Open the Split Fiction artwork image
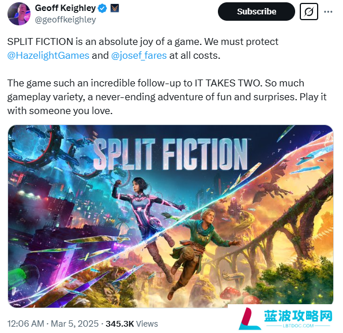The width and height of the screenshot is (343, 333). coord(171,216)
